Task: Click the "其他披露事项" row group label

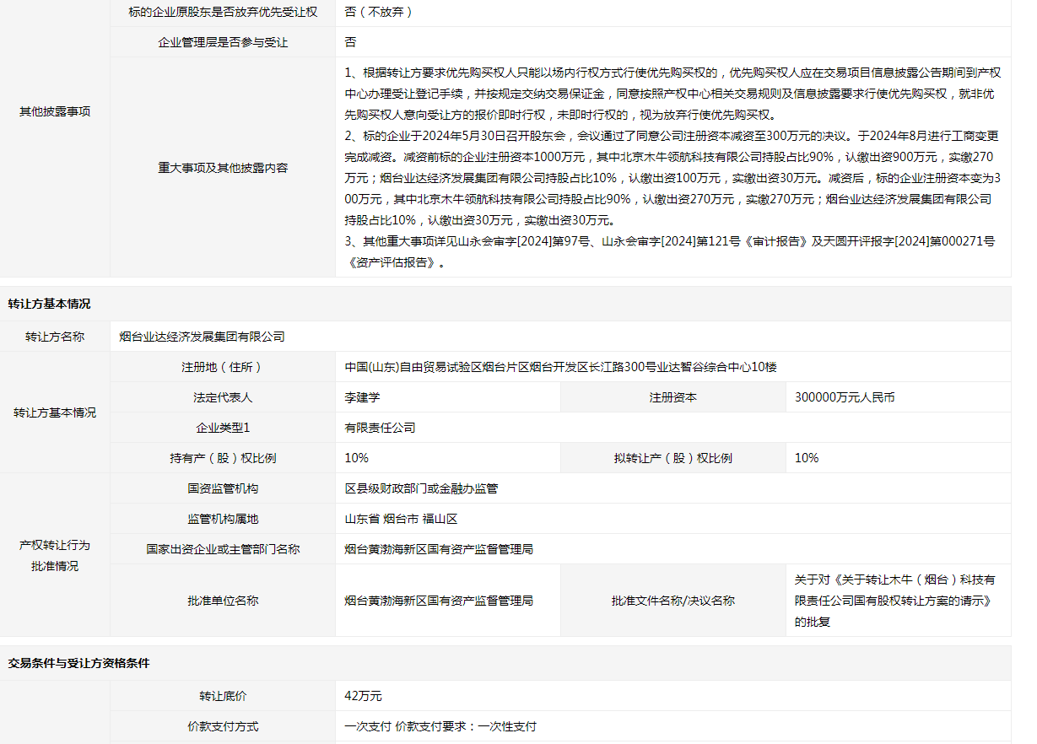Action: (x=55, y=111)
